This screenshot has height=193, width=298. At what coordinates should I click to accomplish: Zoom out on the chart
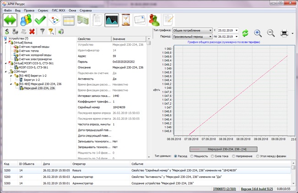coord(271,33)
